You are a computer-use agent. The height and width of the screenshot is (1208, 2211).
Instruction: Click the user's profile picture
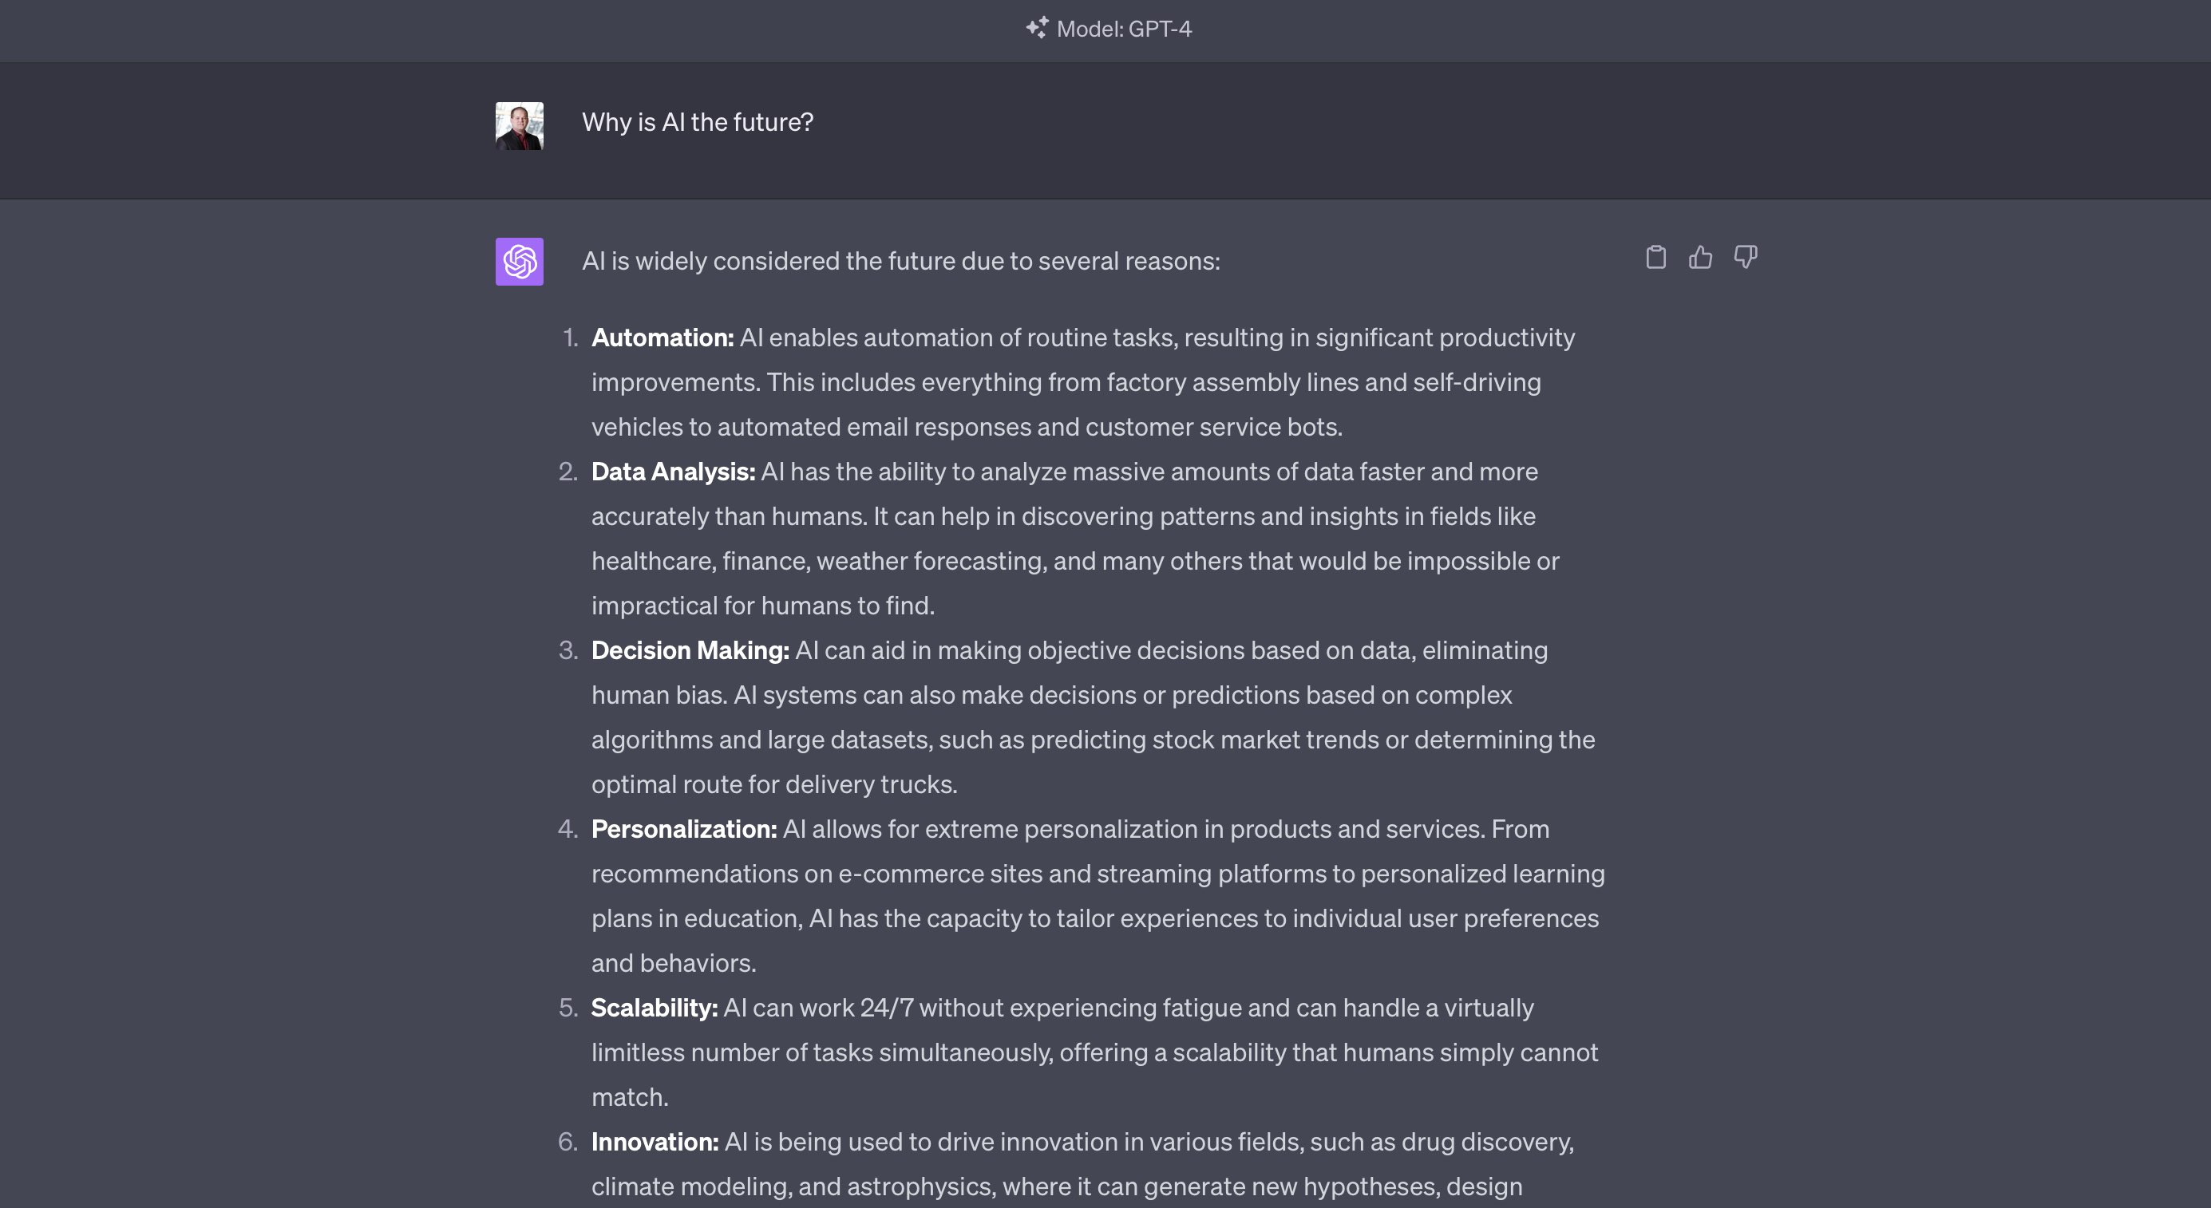[520, 127]
